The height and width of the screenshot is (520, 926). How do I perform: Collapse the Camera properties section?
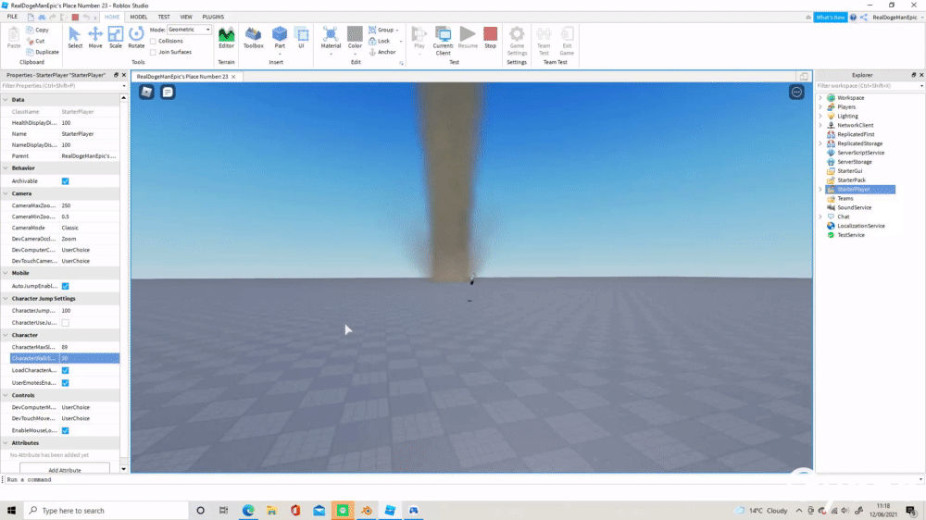6,193
